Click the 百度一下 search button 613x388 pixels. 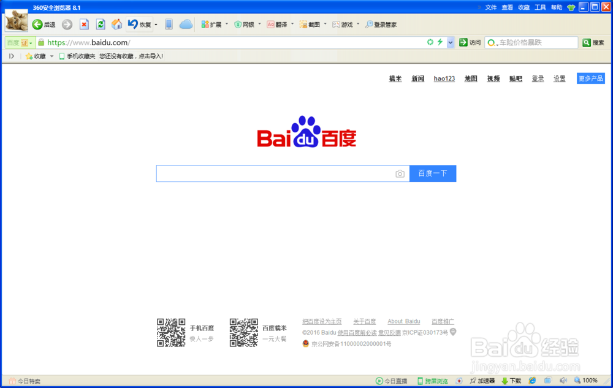433,173
